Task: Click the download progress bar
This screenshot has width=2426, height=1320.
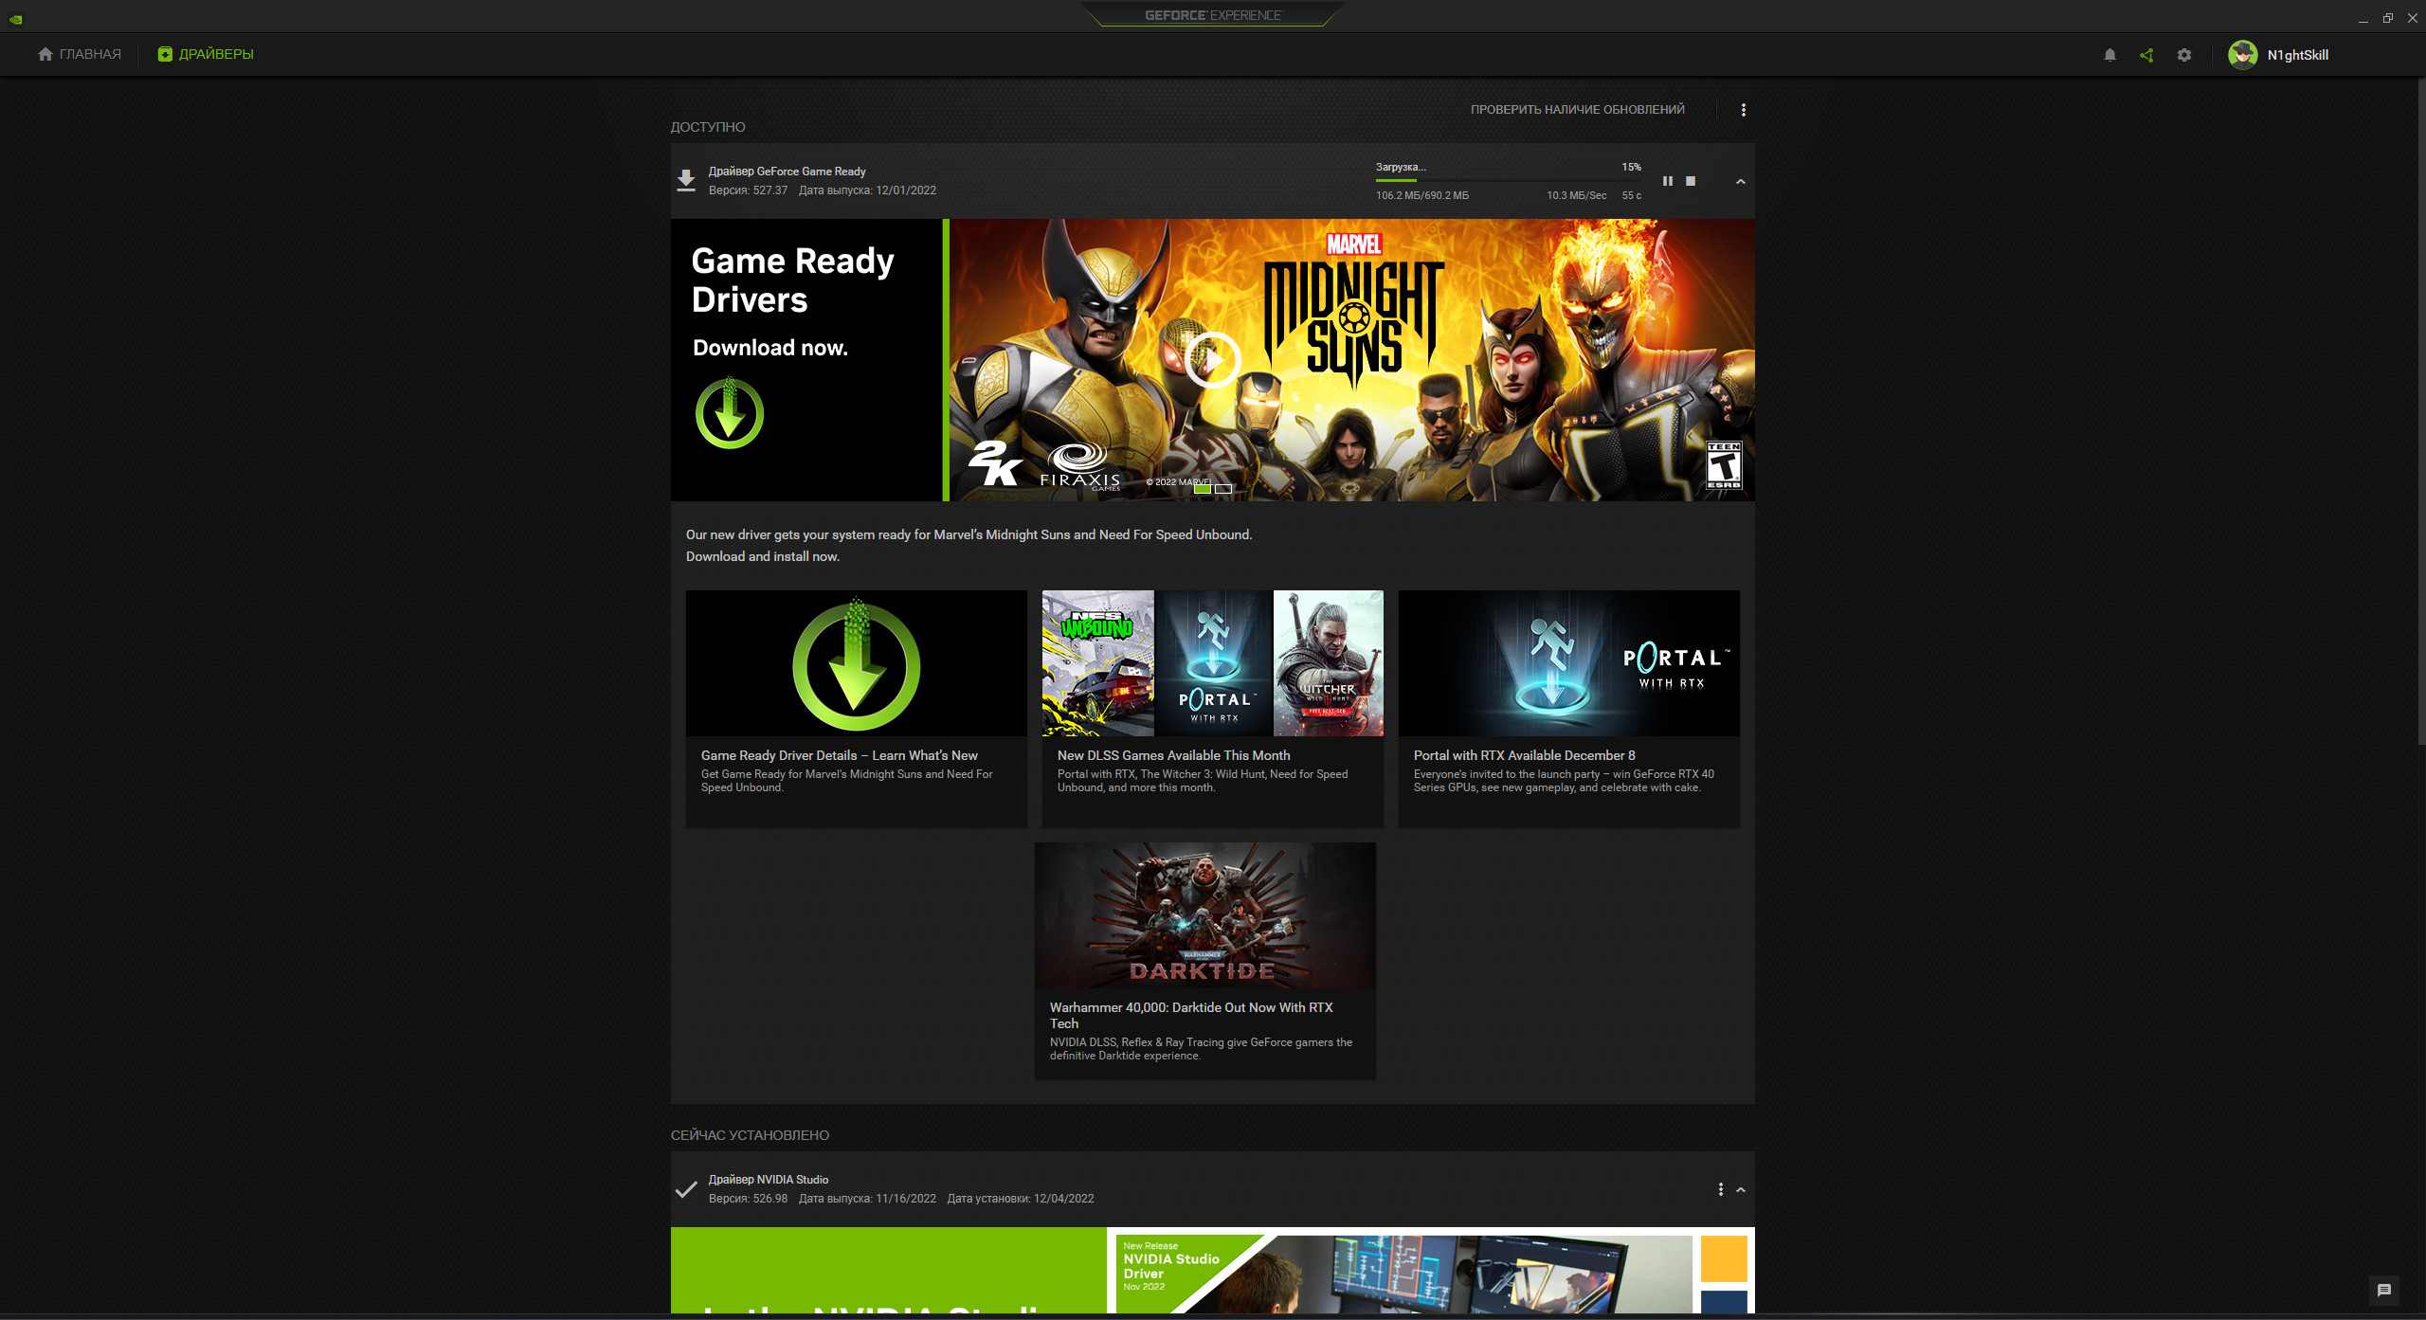Action: point(1509,180)
